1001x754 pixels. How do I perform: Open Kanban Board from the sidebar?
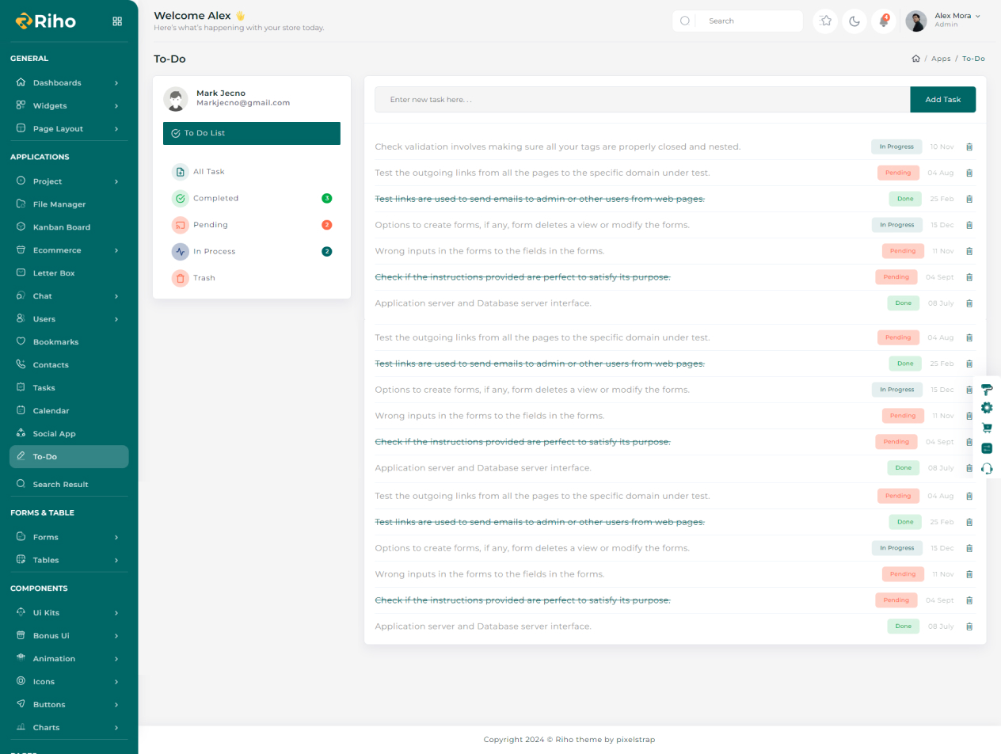pyautogui.click(x=61, y=227)
